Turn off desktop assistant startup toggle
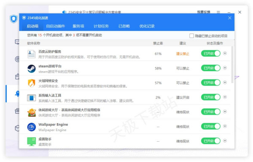 211,141
